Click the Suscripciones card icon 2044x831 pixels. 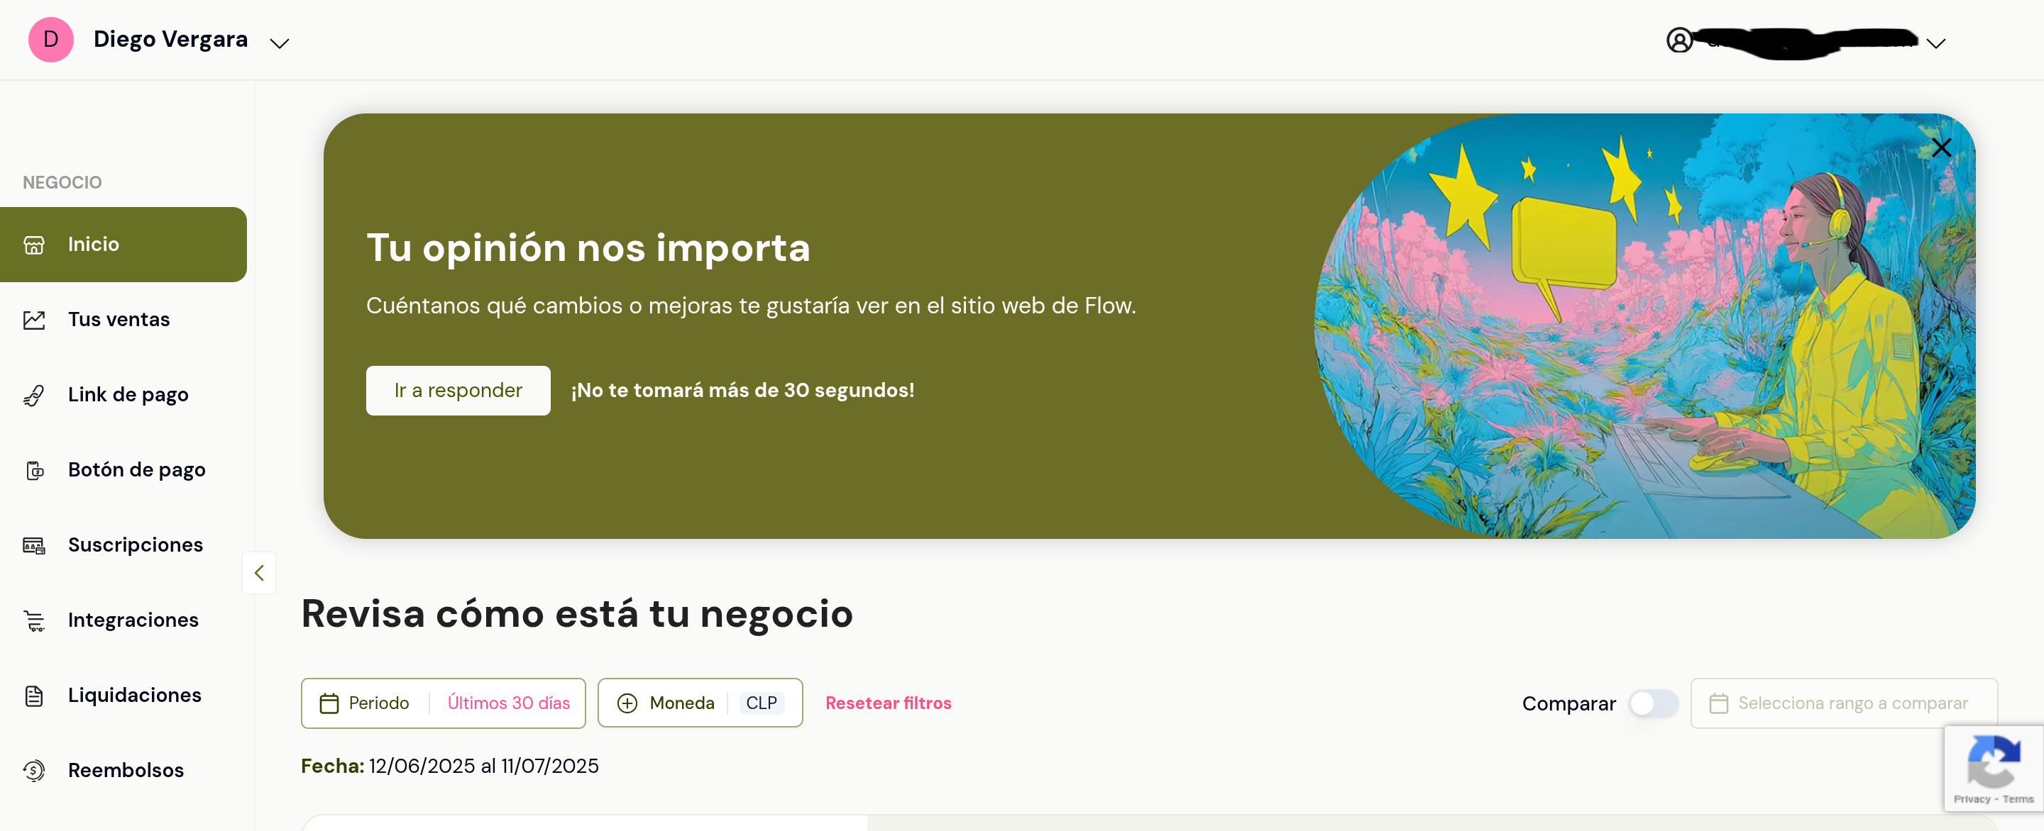34,545
